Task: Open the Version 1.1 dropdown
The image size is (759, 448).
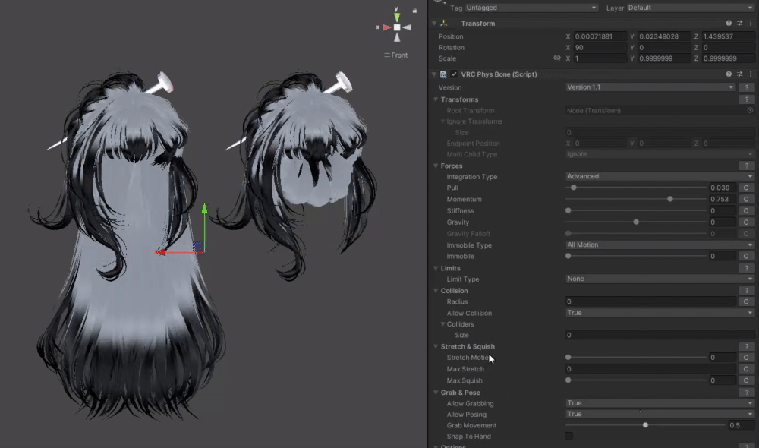Action: (650, 87)
